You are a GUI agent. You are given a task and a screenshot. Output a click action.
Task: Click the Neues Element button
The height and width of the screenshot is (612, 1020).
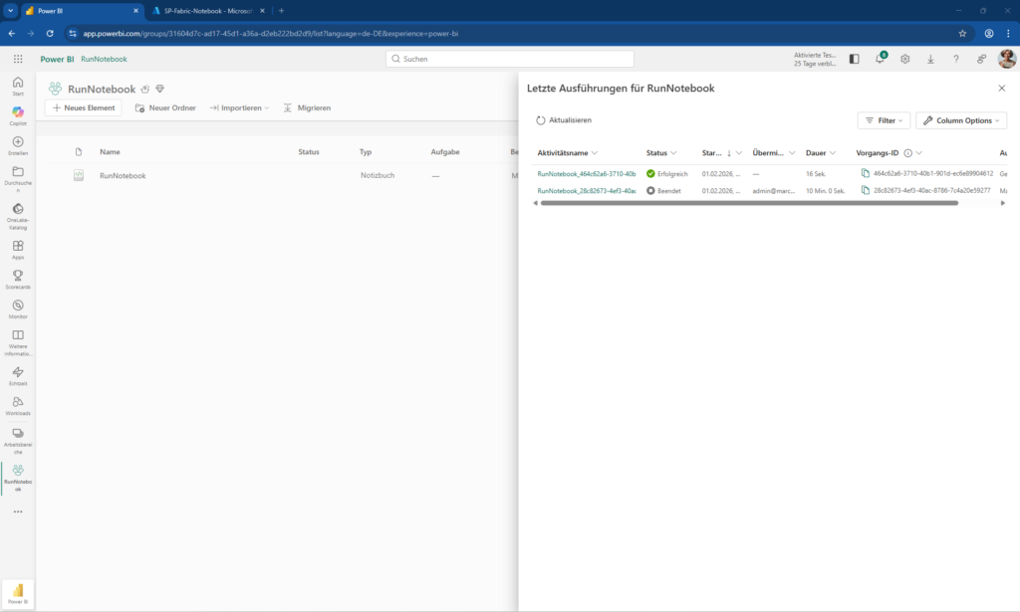pos(83,107)
